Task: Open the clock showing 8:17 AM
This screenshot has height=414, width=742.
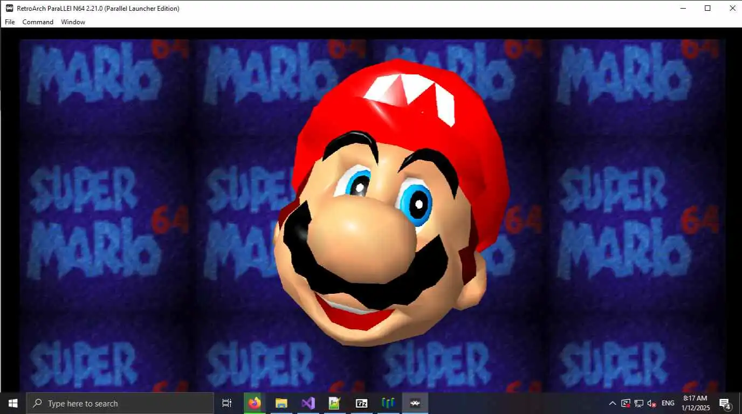Action: (x=695, y=403)
